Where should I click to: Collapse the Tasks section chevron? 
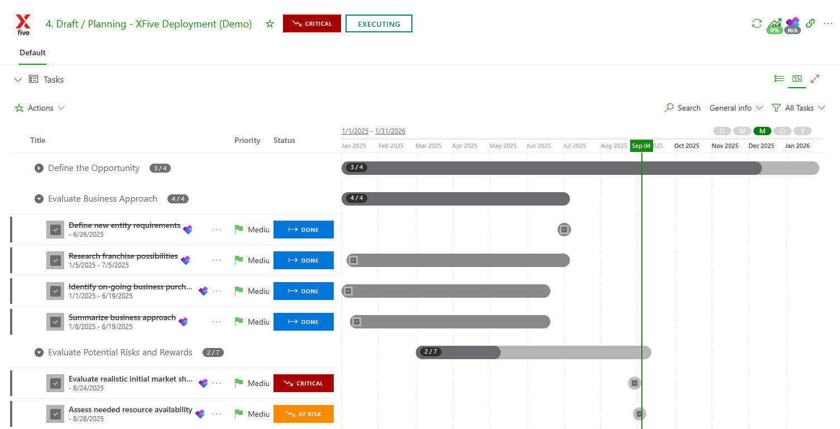18,80
